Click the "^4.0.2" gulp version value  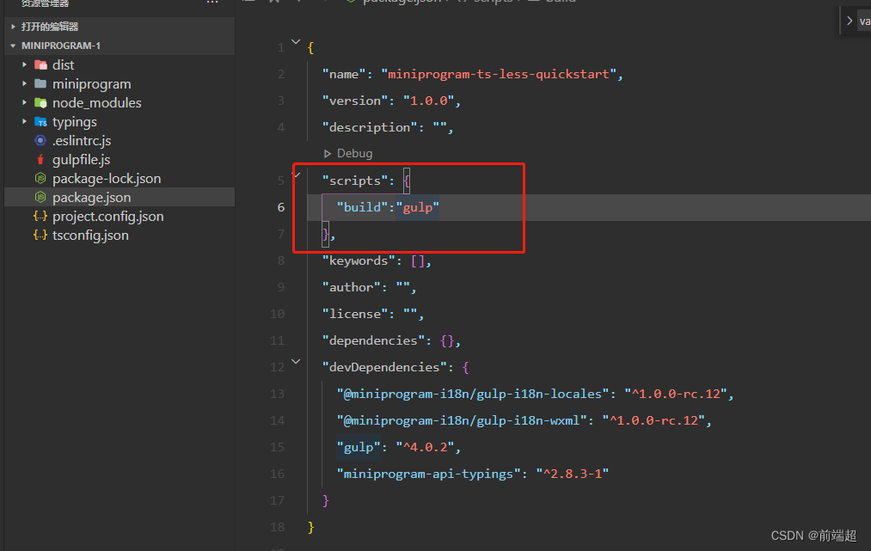pyautogui.click(x=425, y=447)
